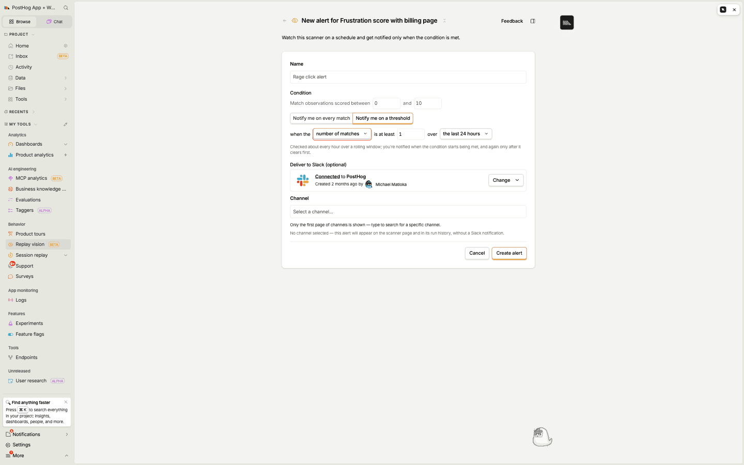The height and width of the screenshot is (465, 744).
Task: Click the back arrow beside alert title
Action: pos(285,21)
